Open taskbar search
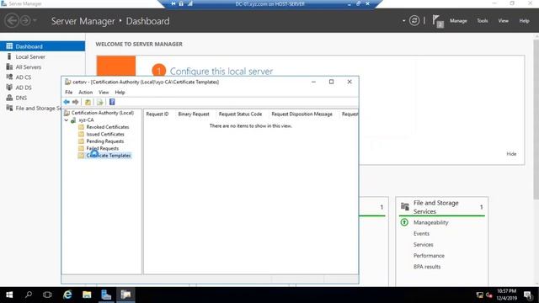The width and height of the screenshot is (539, 303). (x=29, y=295)
